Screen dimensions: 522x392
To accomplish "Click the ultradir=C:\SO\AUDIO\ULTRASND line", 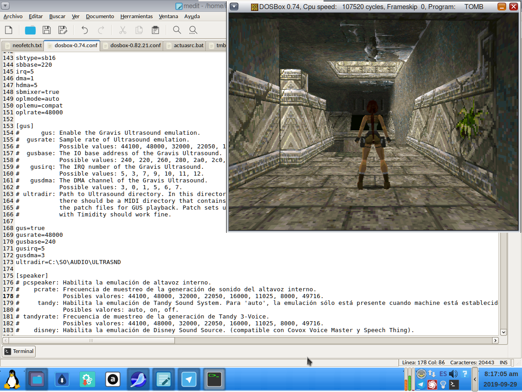I will [x=68, y=262].
